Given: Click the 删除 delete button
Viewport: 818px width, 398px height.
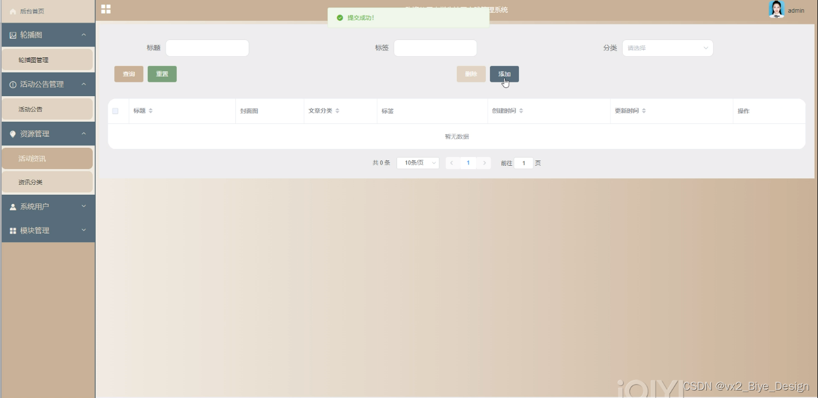Looking at the screenshot, I should point(471,74).
